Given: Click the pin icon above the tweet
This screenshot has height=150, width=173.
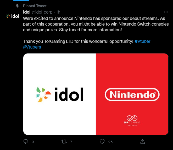Looking at the screenshot, I should 17,6.
